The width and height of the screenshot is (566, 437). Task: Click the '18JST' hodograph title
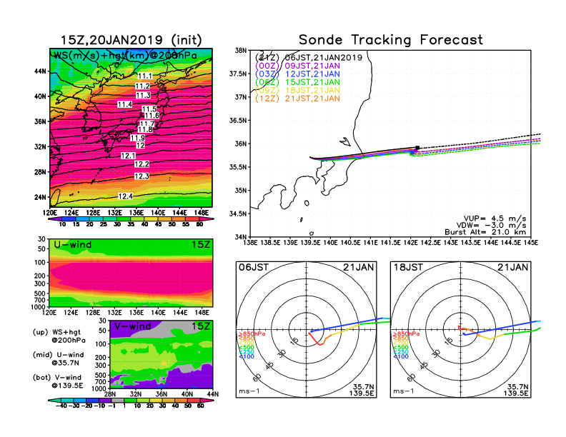[x=408, y=267]
